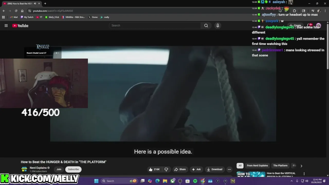Focus the YouTube search field
Viewport: 329px width, 185px height.
tap(155, 25)
